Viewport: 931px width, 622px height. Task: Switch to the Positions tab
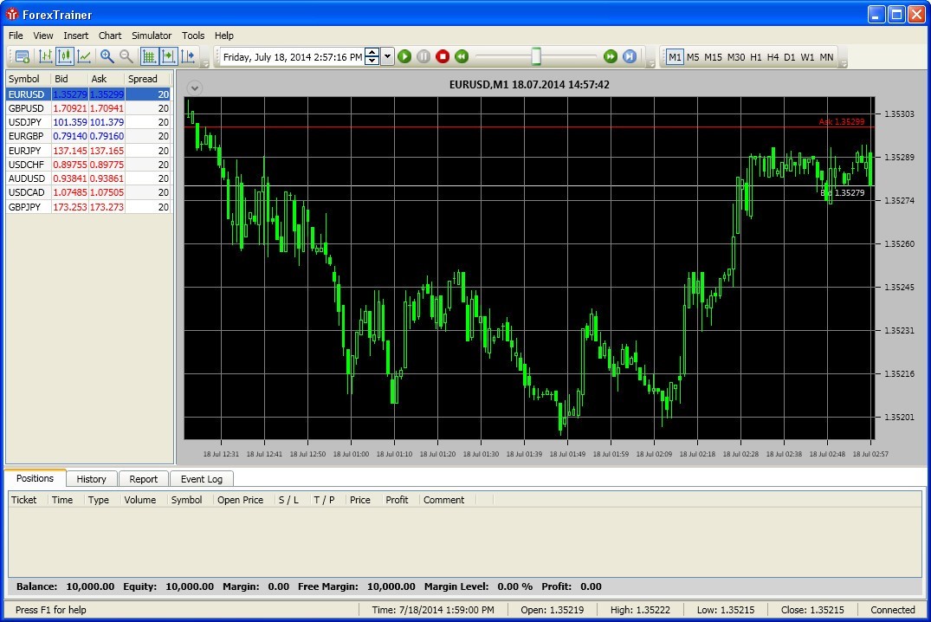tap(35, 478)
